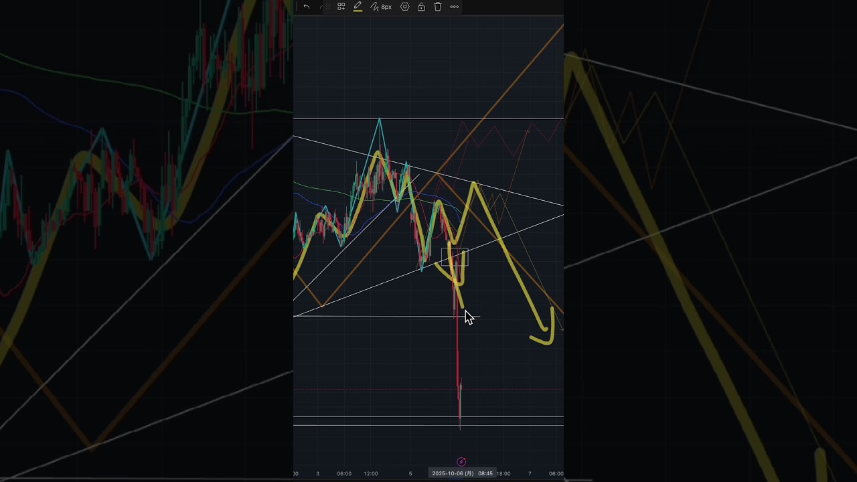Open drawing settings hexagon icon
857x482 pixels.
click(x=404, y=7)
